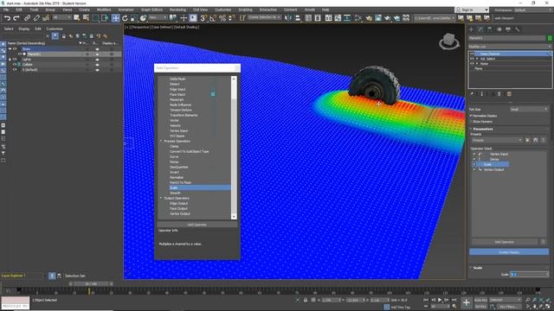Toggle the Decay operator checkbox
The image size is (554, 311).
coord(474,159)
